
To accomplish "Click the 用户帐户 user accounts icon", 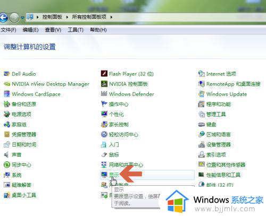I will [104, 185].
